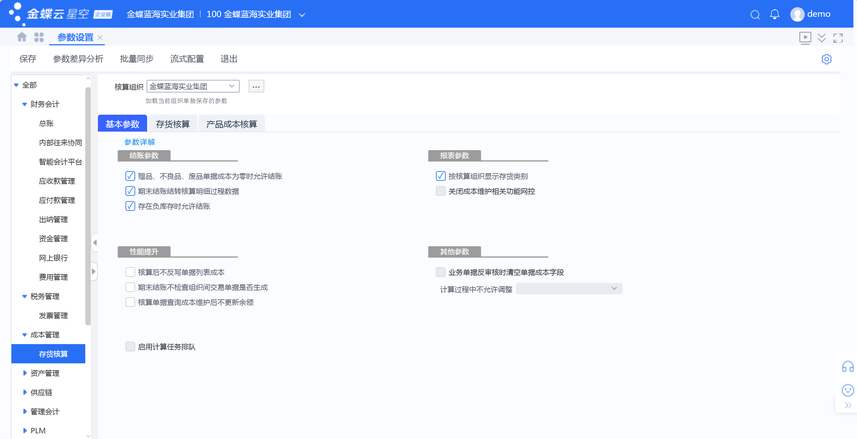Expand the PLM tree node
The image size is (857, 439).
point(25,431)
